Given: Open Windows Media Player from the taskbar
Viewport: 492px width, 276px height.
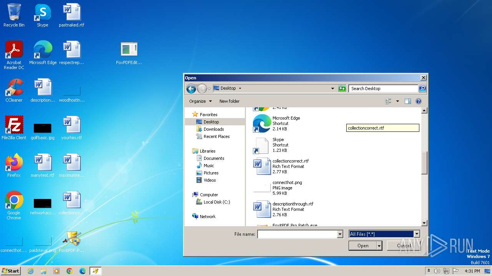Looking at the screenshot, I should (x=57, y=271).
